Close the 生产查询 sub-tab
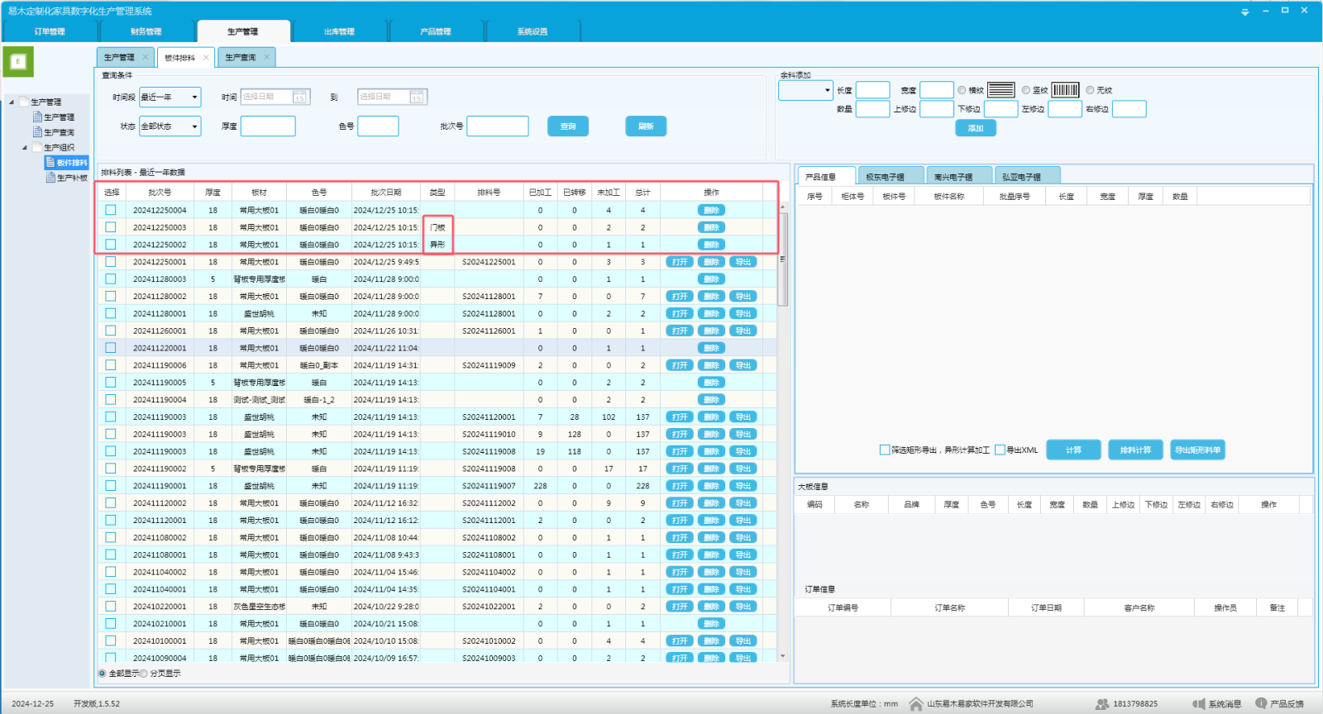The image size is (1323, 714). click(x=266, y=57)
